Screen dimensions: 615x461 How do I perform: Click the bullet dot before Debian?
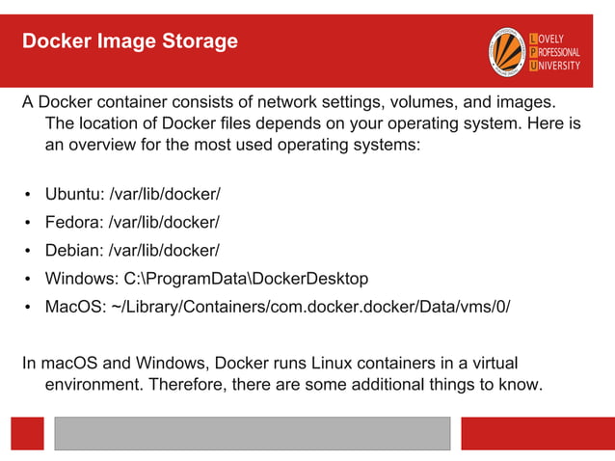point(27,251)
